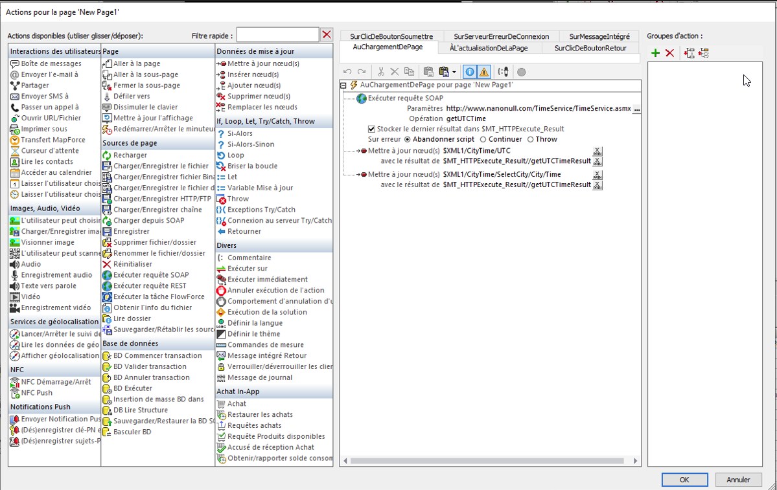Image resolution: width=777 pixels, height=490 pixels.
Task: Choose the Si-Alors action
Action: (241, 133)
